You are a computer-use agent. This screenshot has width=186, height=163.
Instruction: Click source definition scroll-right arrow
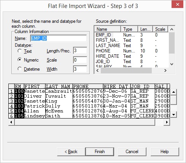pyautogui.click(x=165, y=70)
